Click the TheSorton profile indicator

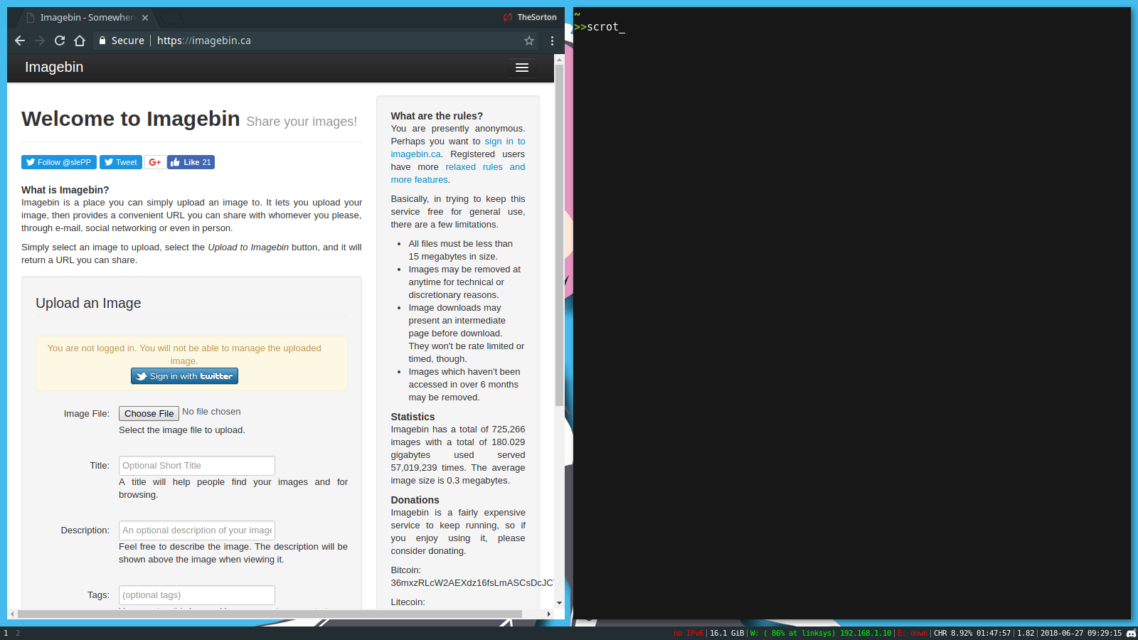pyautogui.click(x=530, y=17)
